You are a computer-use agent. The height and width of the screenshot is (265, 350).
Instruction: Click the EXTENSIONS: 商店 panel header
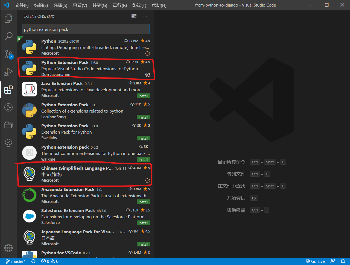pos(39,16)
